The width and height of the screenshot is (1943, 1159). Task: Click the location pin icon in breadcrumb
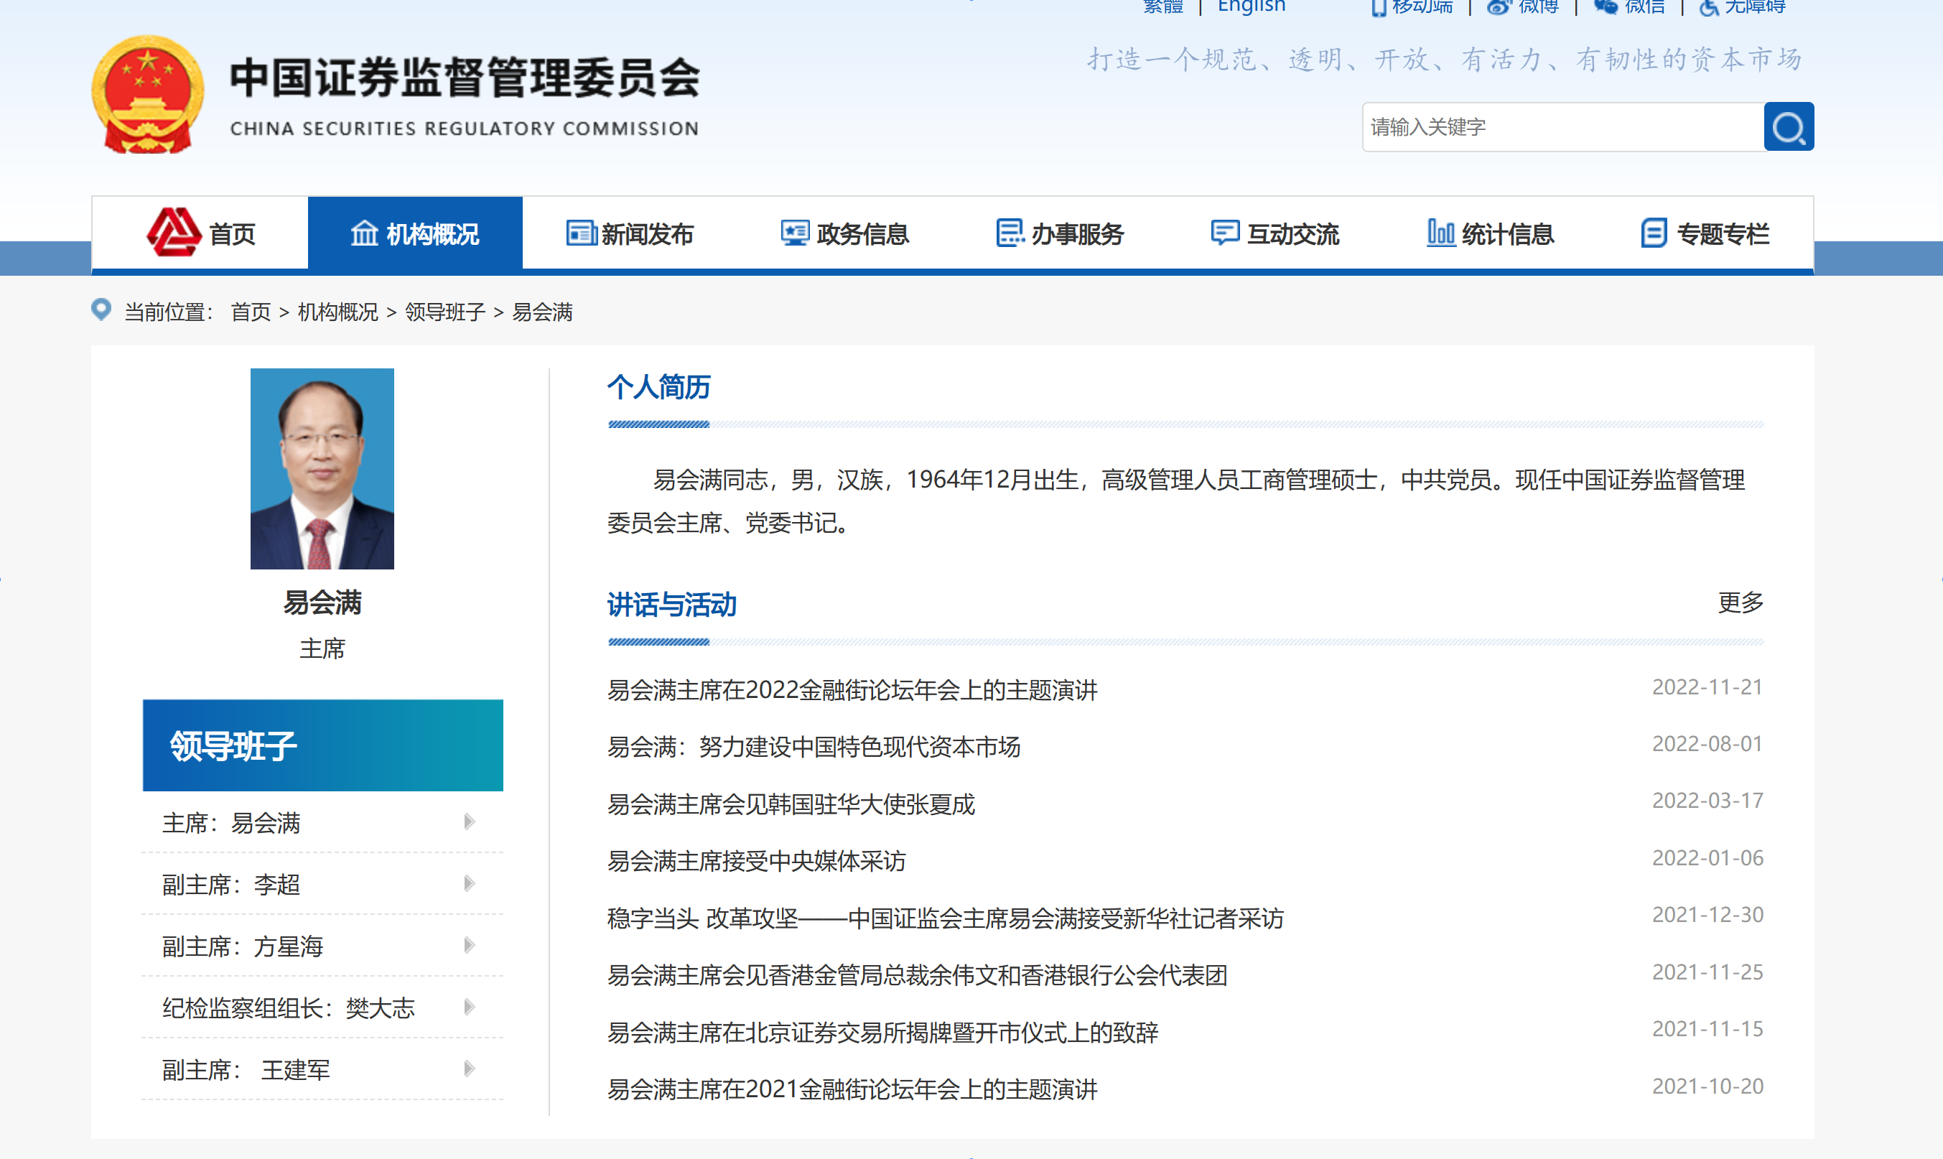(101, 310)
